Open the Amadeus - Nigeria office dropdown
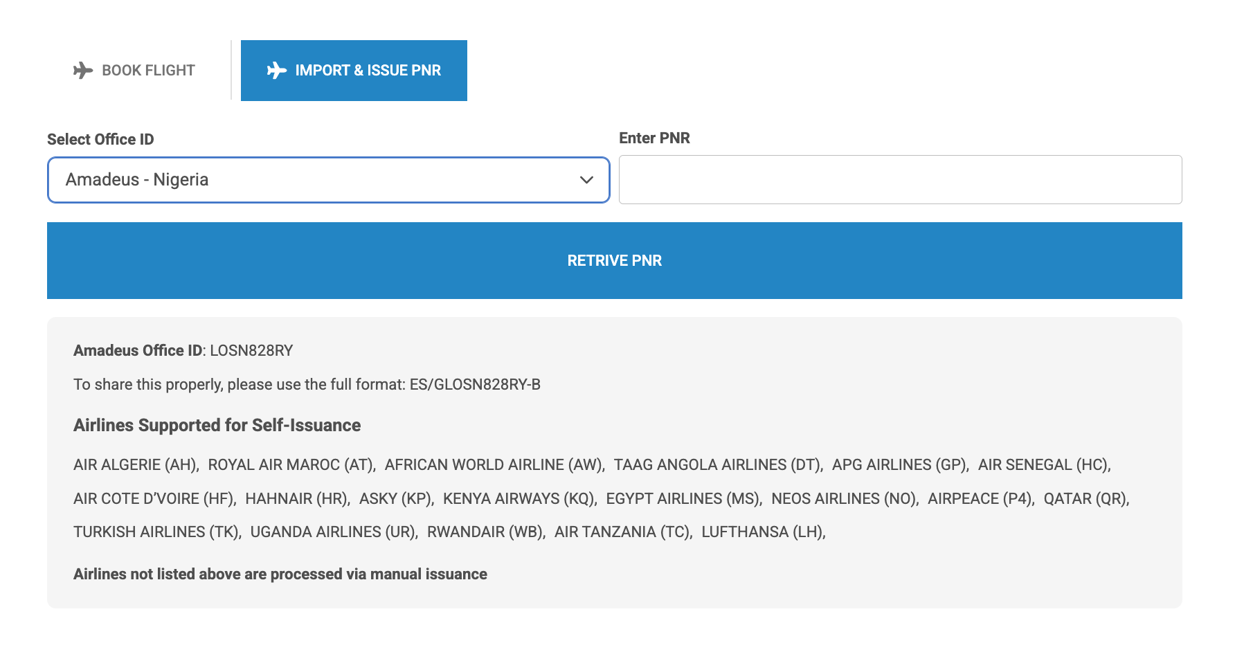 328,180
